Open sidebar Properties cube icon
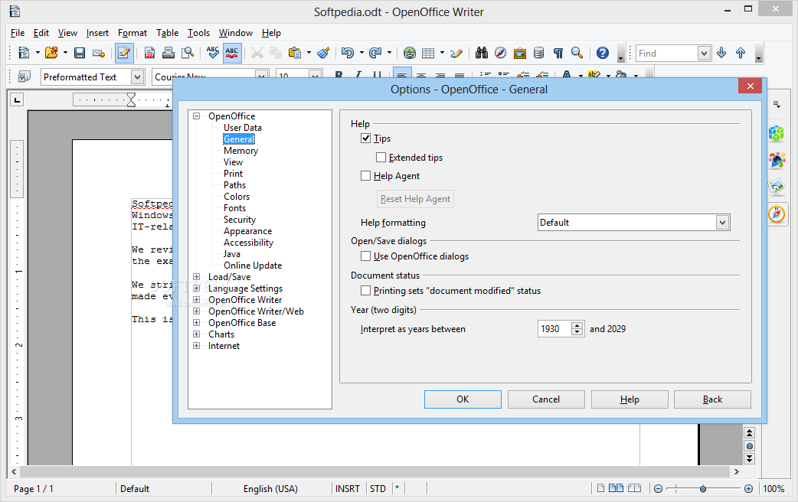The image size is (798, 502). coord(777,134)
